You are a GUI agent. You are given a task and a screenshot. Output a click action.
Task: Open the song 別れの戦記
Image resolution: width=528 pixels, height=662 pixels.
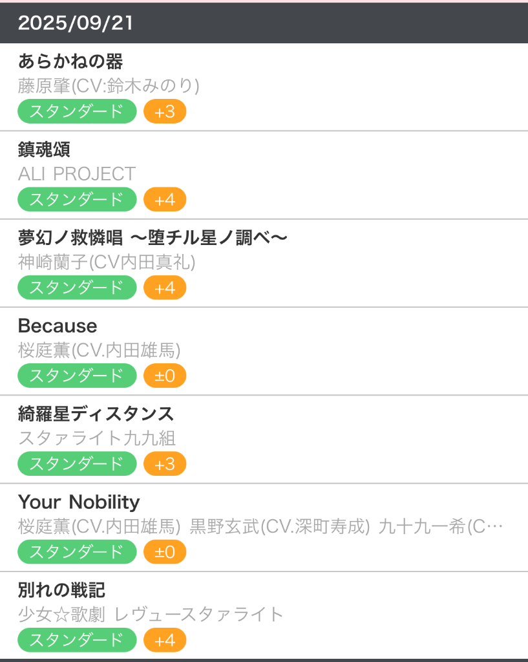(61, 590)
